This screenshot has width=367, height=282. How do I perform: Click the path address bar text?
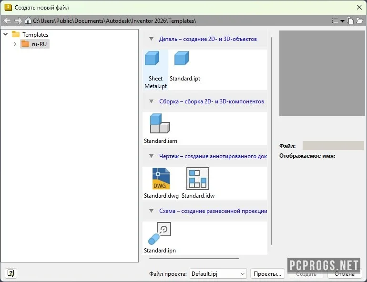click(114, 21)
